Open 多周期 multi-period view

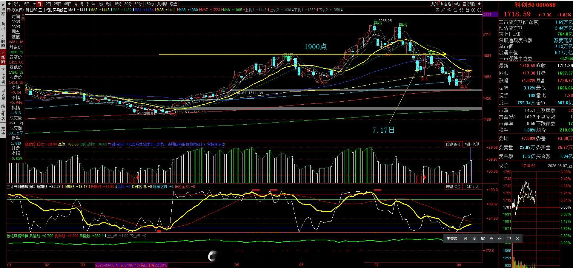tap(162, 4)
